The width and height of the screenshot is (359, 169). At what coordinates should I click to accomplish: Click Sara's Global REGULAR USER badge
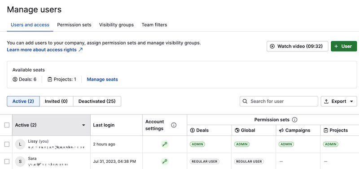point(249,161)
